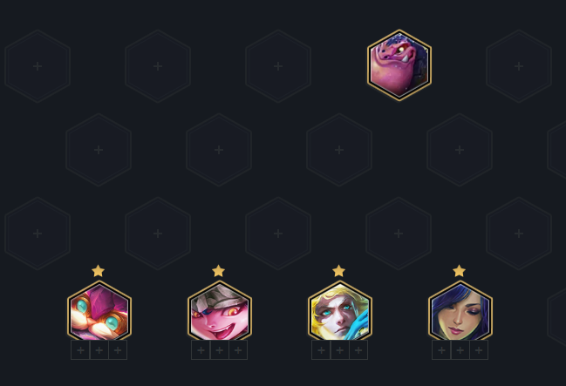Open middle item slot under pink grinning champion
The width and height of the screenshot is (566, 386).
[x=220, y=350]
